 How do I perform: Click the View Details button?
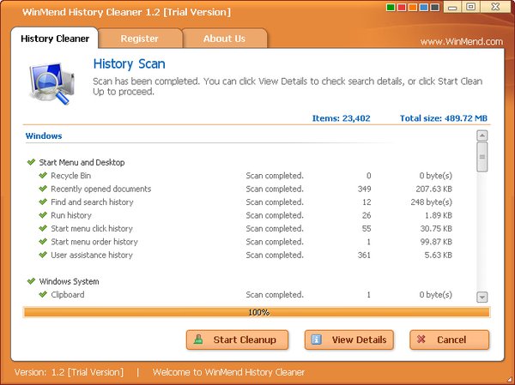coord(349,340)
